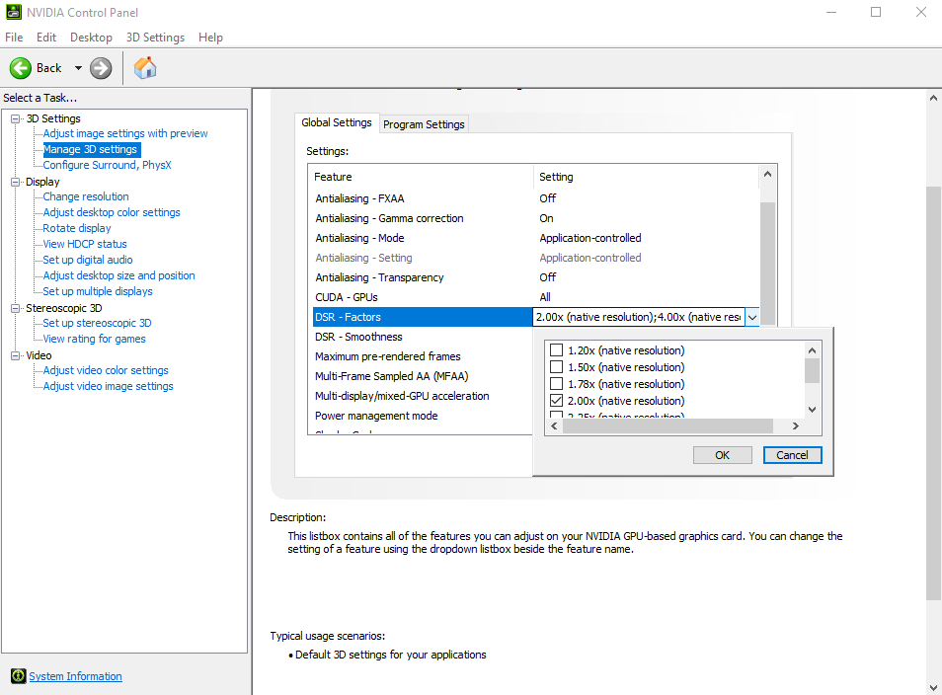Viewport: 942px width, 695px height.
Task: Open Adjust desktop color settings
Action: click(112, 212)
